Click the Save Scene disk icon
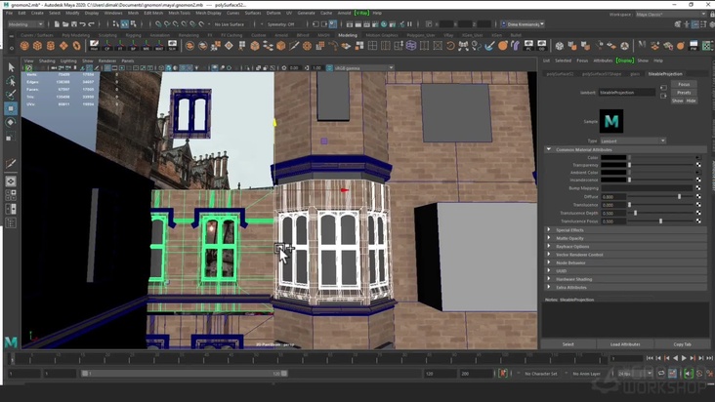715x402 pixels. tap(73, 24)
